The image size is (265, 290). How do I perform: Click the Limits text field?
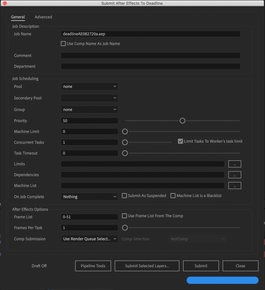(x=143, y=164)
